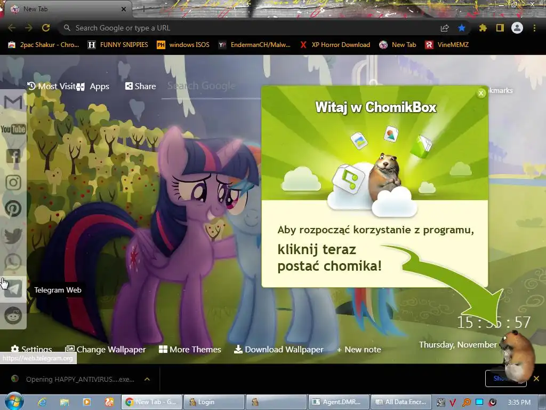Open the Pinterest sidebar shortcut
Screen dimensions: 546x410
click(x=13, y=209)
